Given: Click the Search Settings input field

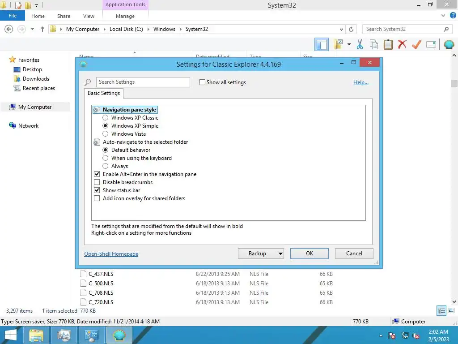Looking at the screenshot, I should pyautogui.click(x=143, y=82).
